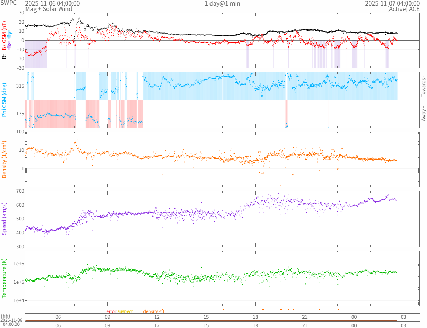Click the -20 tick on Bz axis
The width and height of the screenshot is (427, 328).
pyautogui.click(x=21, y=59)
